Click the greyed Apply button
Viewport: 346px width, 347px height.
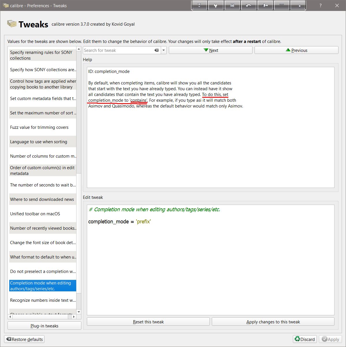[330, 339]
